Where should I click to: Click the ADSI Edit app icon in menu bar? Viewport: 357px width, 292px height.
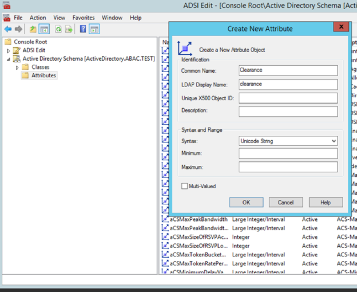pyautogui.click(x=6, y=17)
